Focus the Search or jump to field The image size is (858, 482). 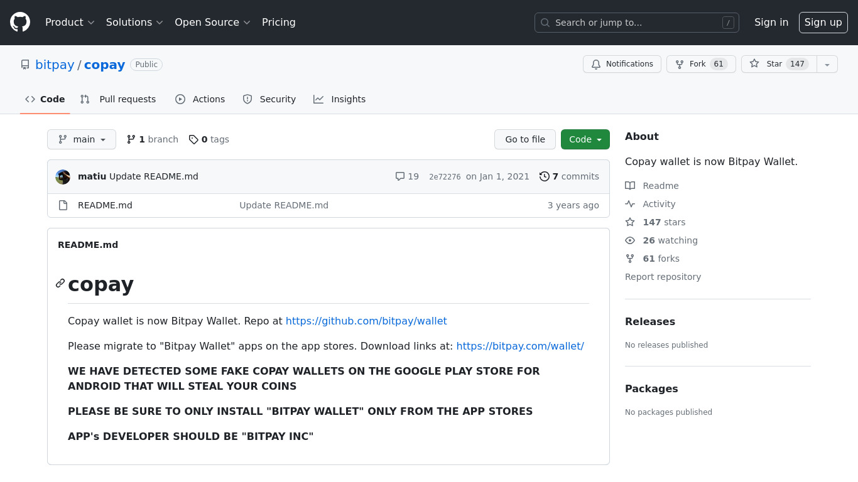(x=637, y=23)
